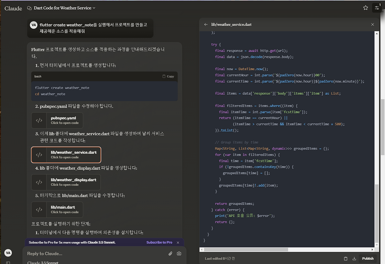The image size is (385, 264).
Task: Click 'Last edited 8시간 전' status text
Action: 220,258
